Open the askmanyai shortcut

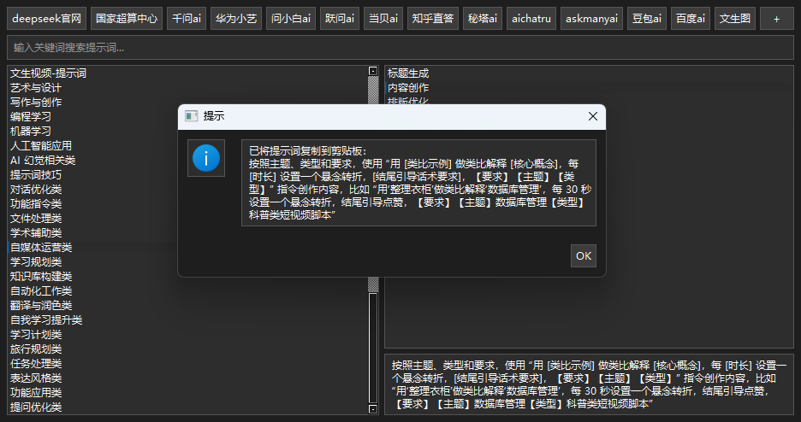(592, 18)
